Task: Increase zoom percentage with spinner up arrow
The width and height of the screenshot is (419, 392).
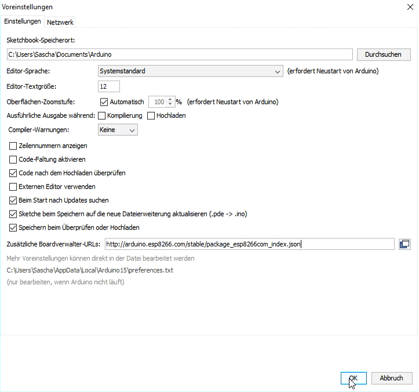Action: pos(170,99)
